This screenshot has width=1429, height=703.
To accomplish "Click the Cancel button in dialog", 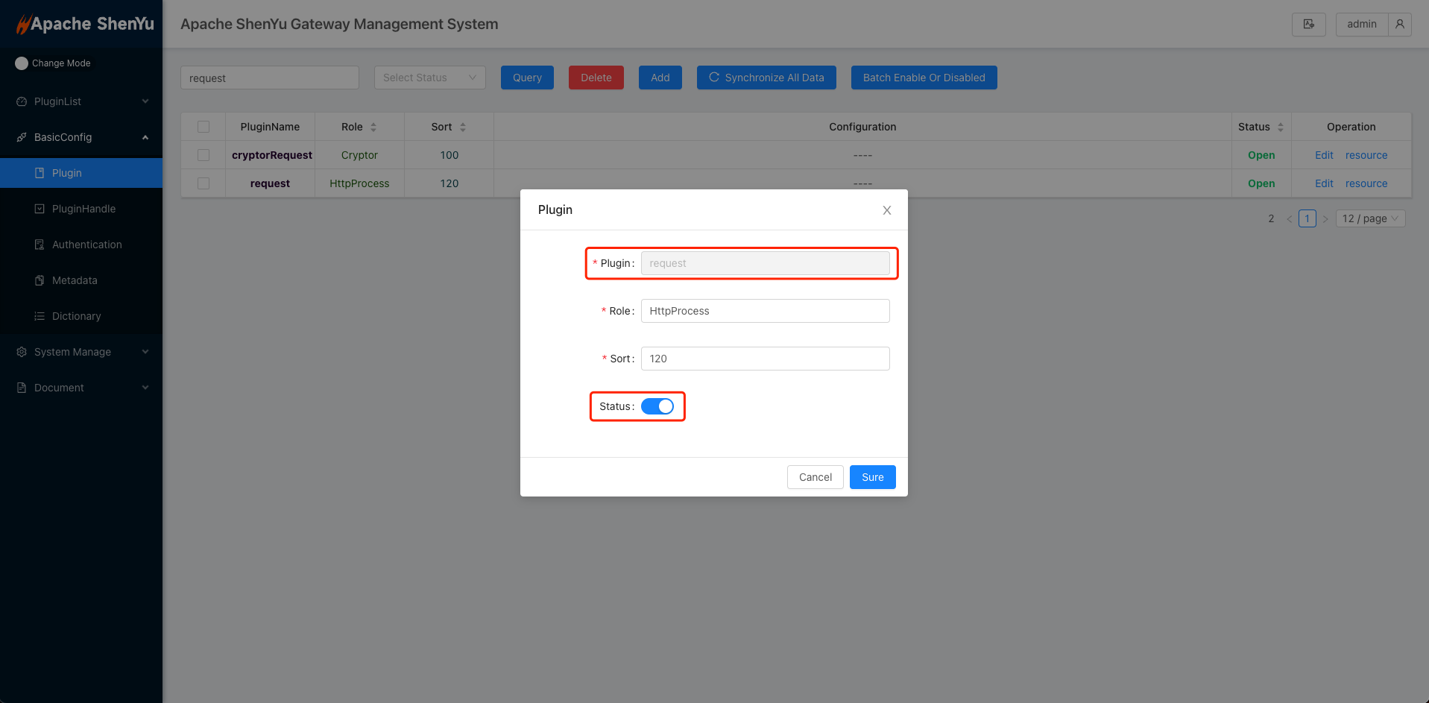I will (815, 477).
